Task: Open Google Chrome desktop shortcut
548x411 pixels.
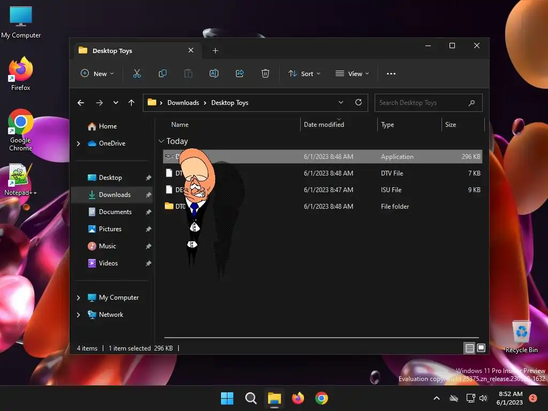Action: click(21, 130)
